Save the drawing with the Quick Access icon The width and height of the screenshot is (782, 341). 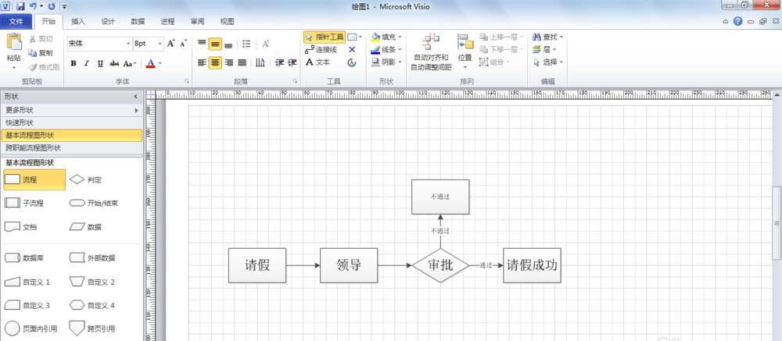(x=20, y=6)
